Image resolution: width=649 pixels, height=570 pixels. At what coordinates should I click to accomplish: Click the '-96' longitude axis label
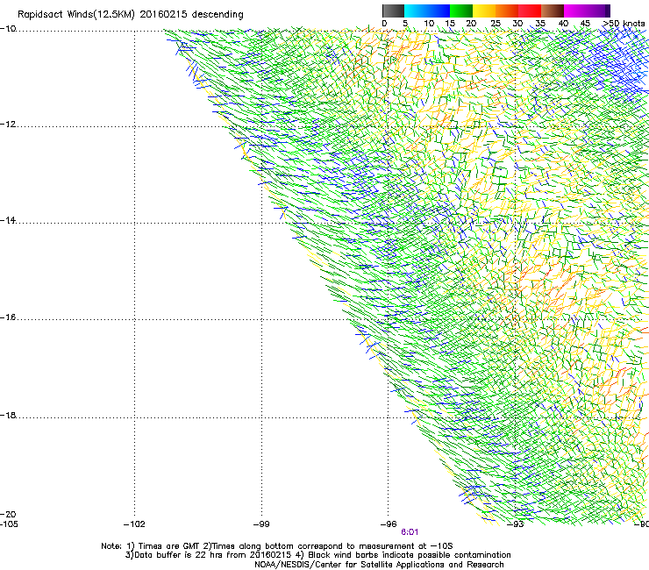pos(389,524)
